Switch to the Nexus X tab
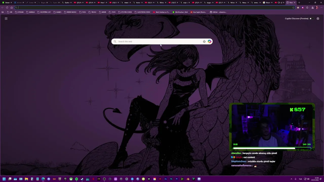Viewport: 324px width, 182px height. pyautogui.click(x=244, y=3)
